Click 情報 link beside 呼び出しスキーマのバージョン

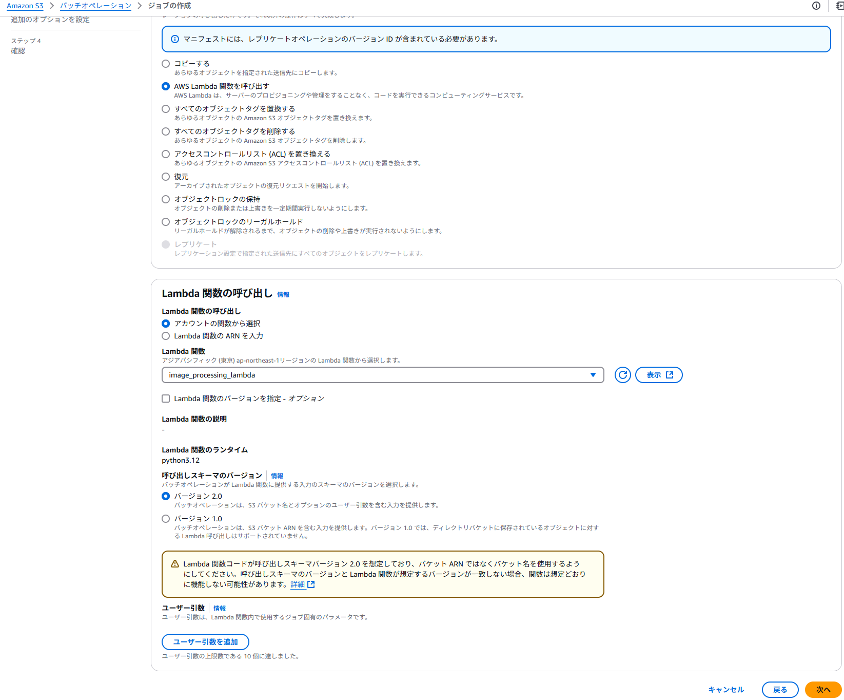[x=277, y=476]
